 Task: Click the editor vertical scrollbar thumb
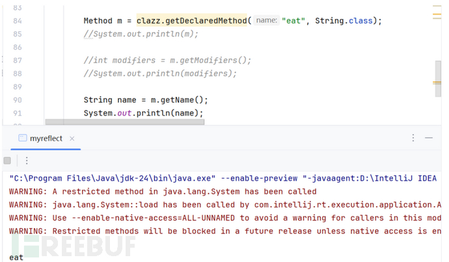pyautogui.click(x=438, y=77)
